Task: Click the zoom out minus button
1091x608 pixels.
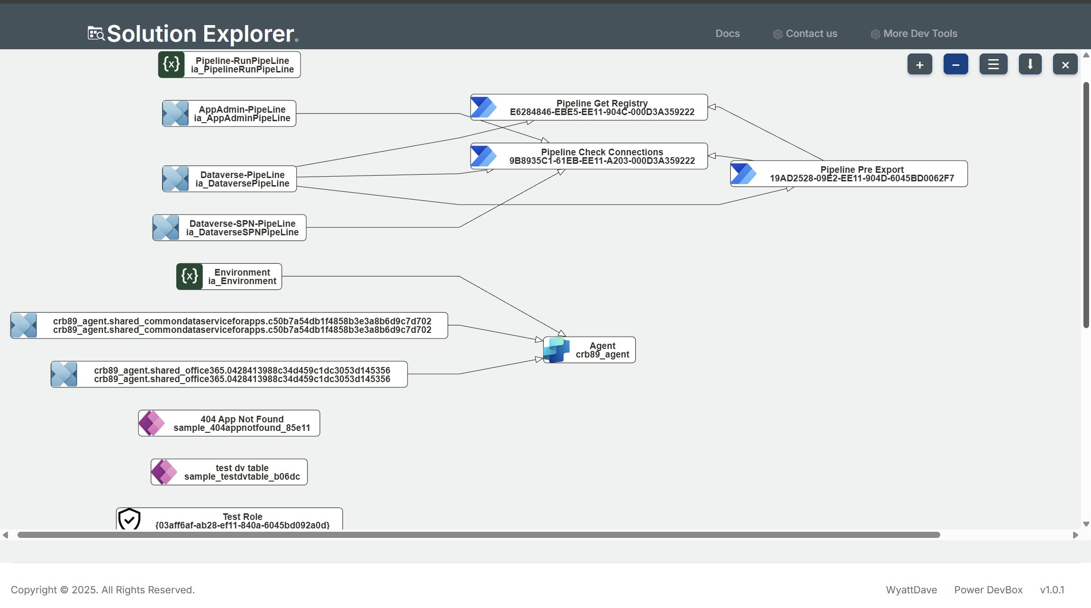Action: click(955, 64)
